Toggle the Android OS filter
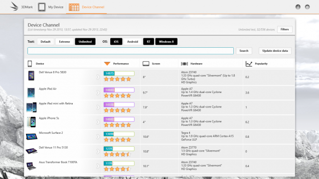The height and width of the screenshot is (179, 319). click(x=133, y=42)
